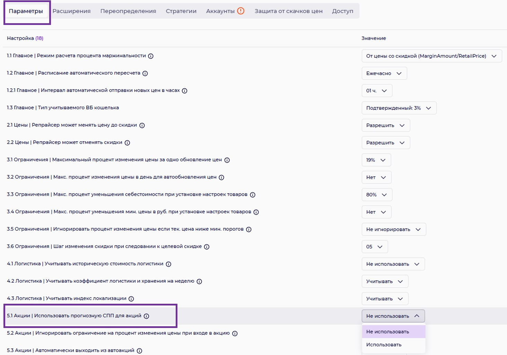Click info icon beside 2.1 Цены setting
The width and height of the screenshot is (507, 355).
click(142, 125)
